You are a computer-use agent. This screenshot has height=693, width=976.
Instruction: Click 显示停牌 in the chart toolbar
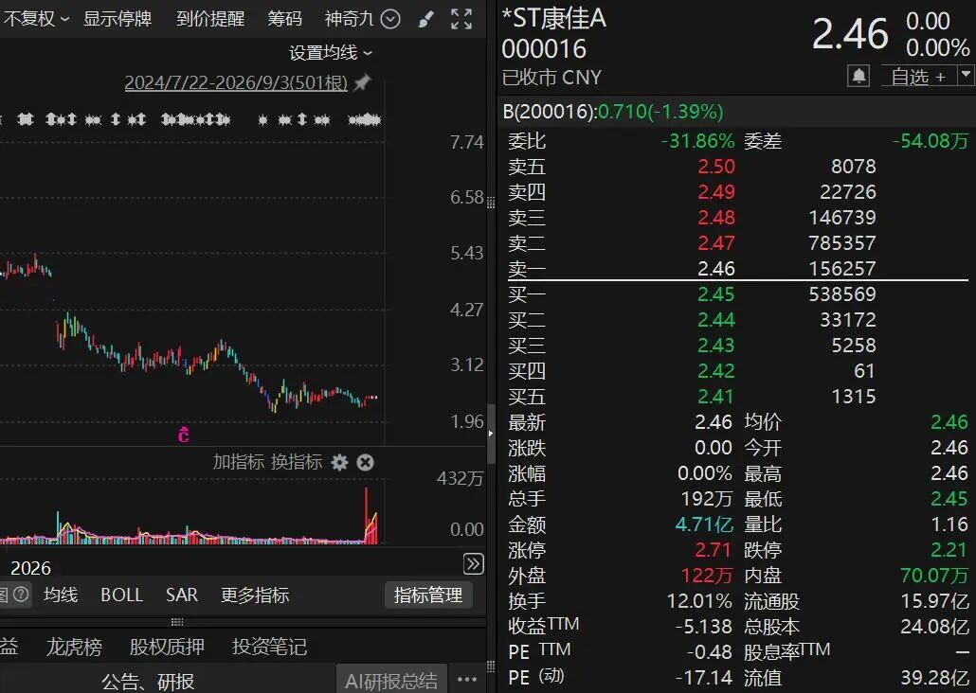pos(117,19)
